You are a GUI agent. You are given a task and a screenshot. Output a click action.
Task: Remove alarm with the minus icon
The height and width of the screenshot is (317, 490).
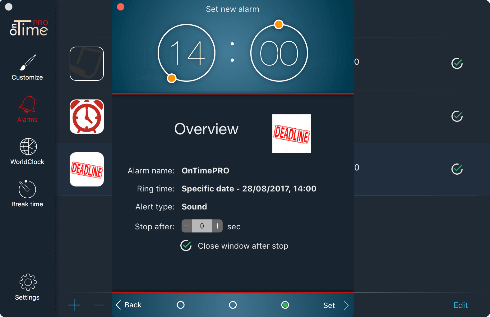pos(99,305)
